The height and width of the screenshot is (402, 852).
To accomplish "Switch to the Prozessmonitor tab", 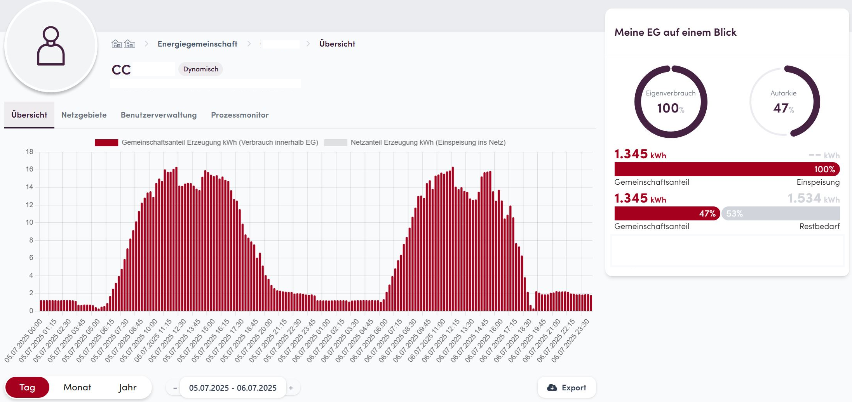I will click(x=240, y=115).
